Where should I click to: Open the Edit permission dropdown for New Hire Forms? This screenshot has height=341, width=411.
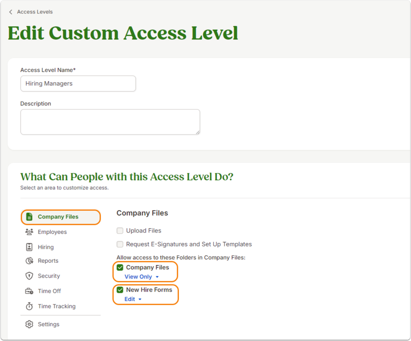133,299
